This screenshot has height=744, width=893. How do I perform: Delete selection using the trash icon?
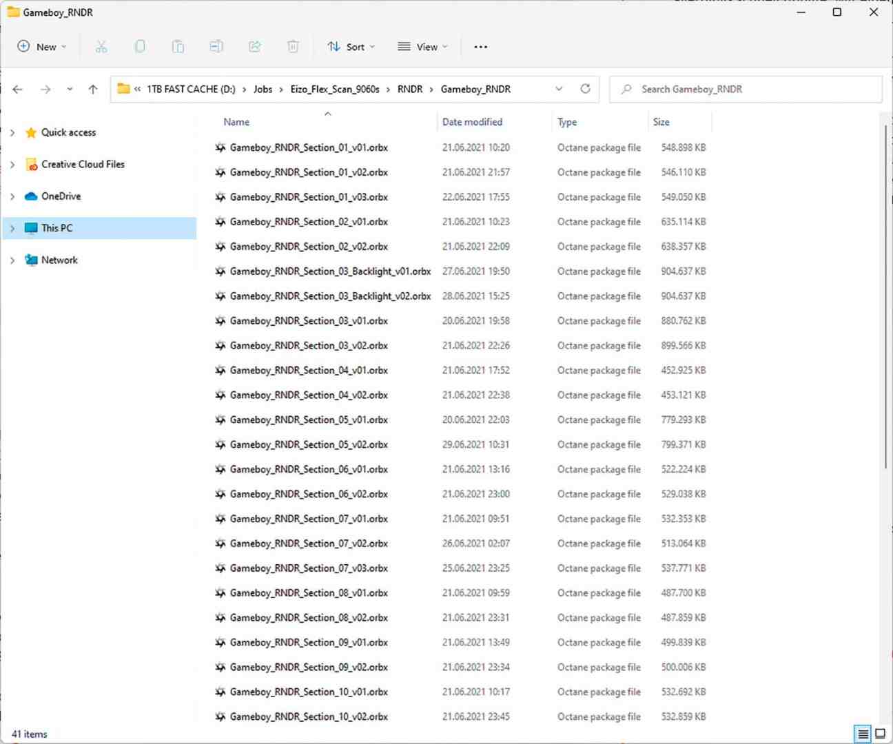(293, 46)
